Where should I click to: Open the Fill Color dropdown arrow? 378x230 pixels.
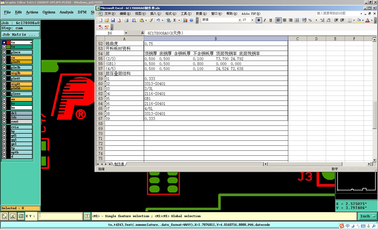tap(363, 20)
